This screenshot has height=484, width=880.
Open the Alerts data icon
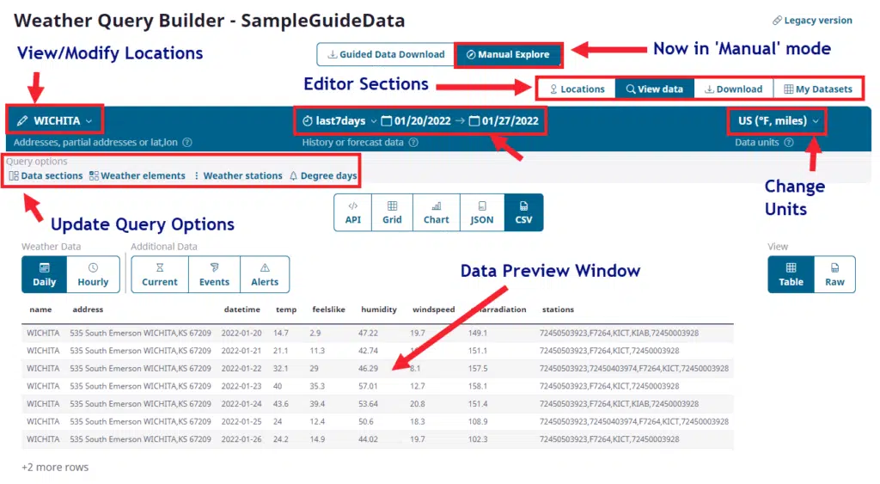coord(265,274)
